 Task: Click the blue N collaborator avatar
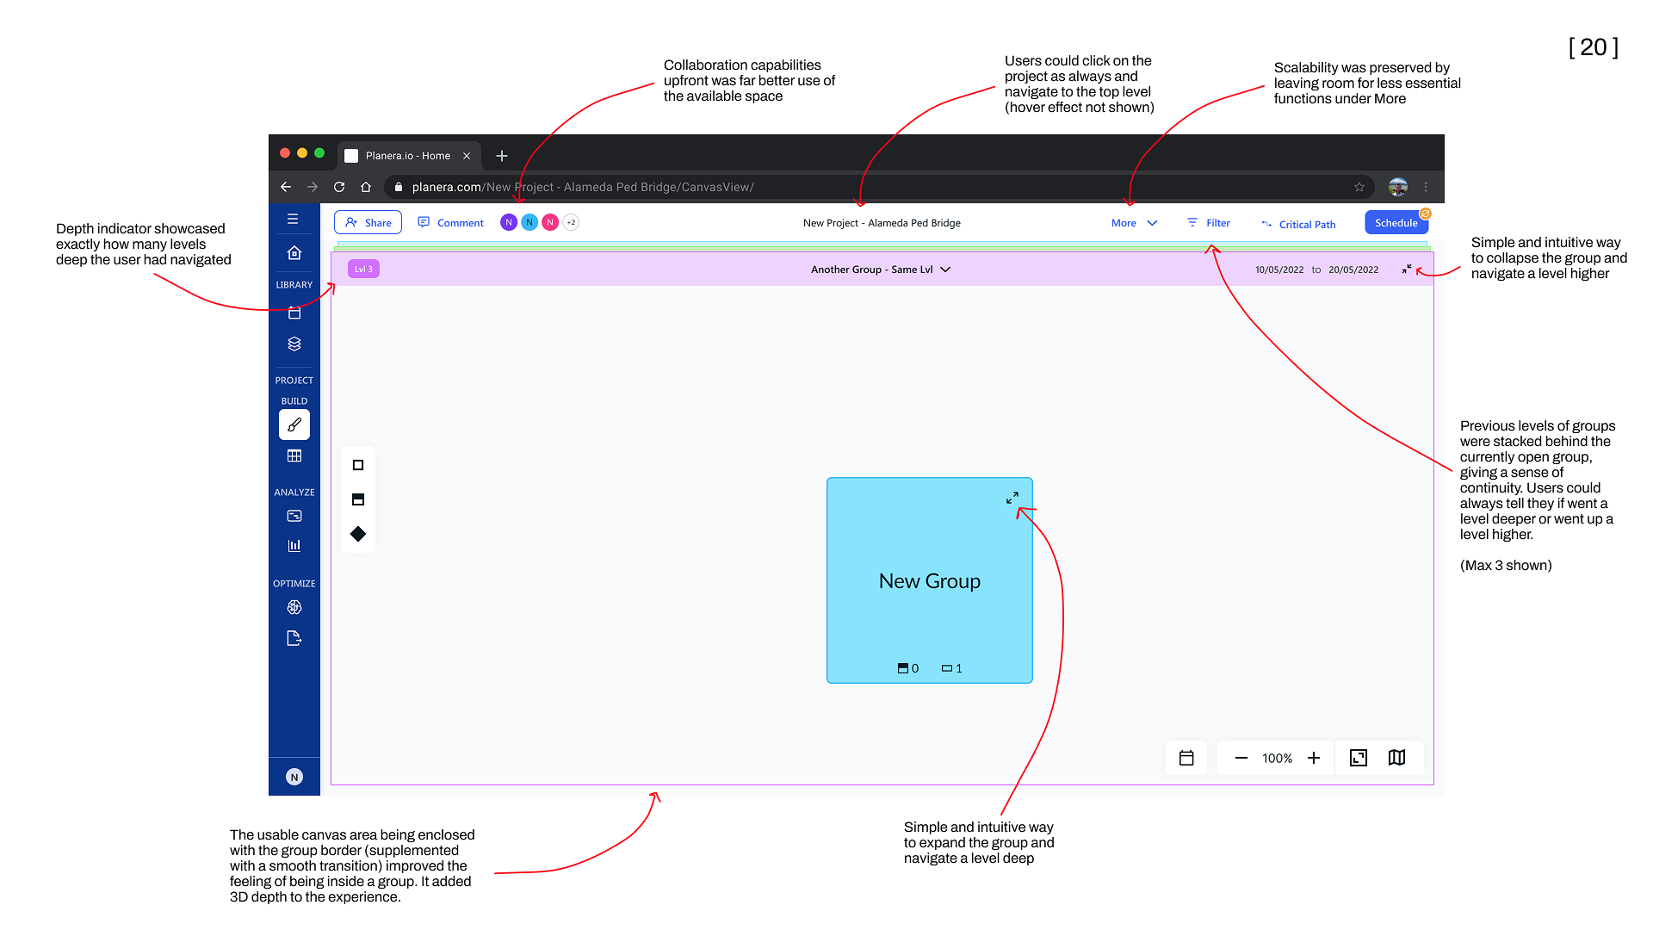tap(529, 222)
